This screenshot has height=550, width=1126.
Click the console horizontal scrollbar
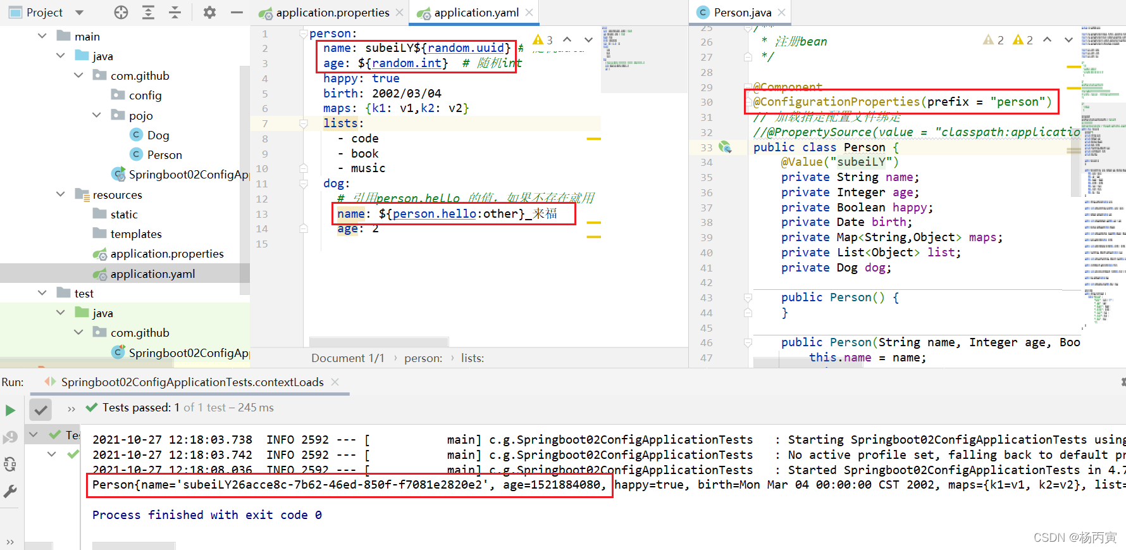tap(133, 546)
